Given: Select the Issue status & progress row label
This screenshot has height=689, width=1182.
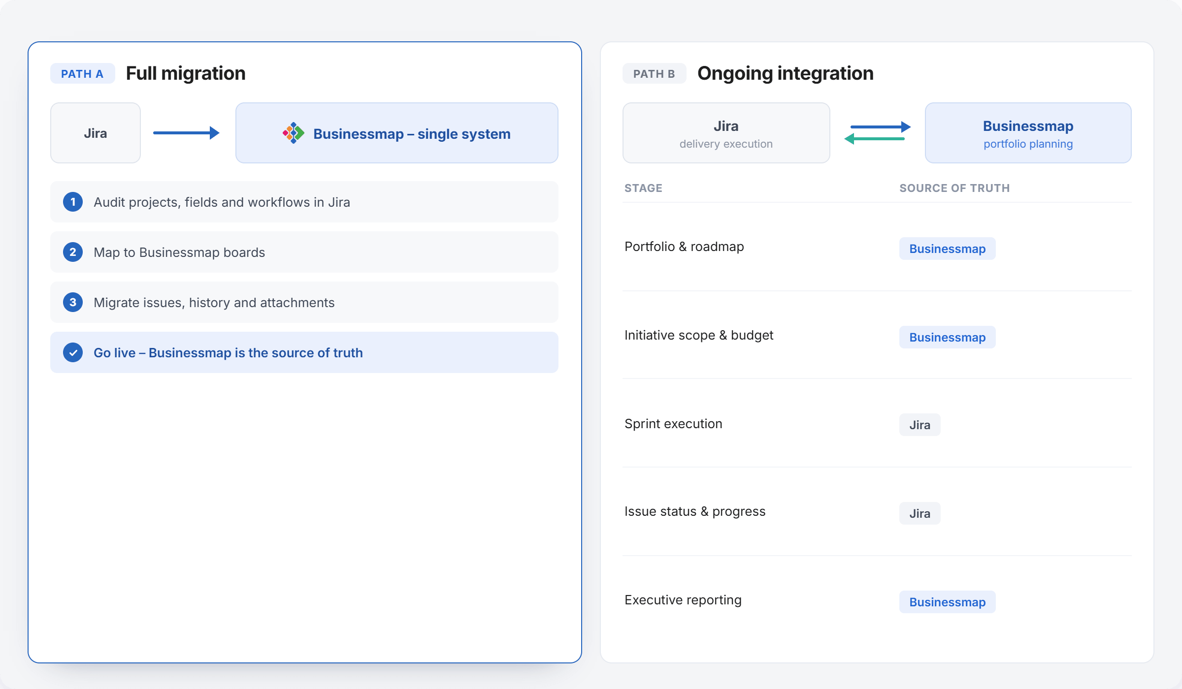Looking at the screenshot, I should pyautogui.click(x=695, y=511).
